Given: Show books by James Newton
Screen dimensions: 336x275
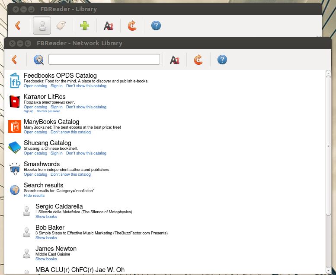Looking at the screenshot, I should (46, 259).
